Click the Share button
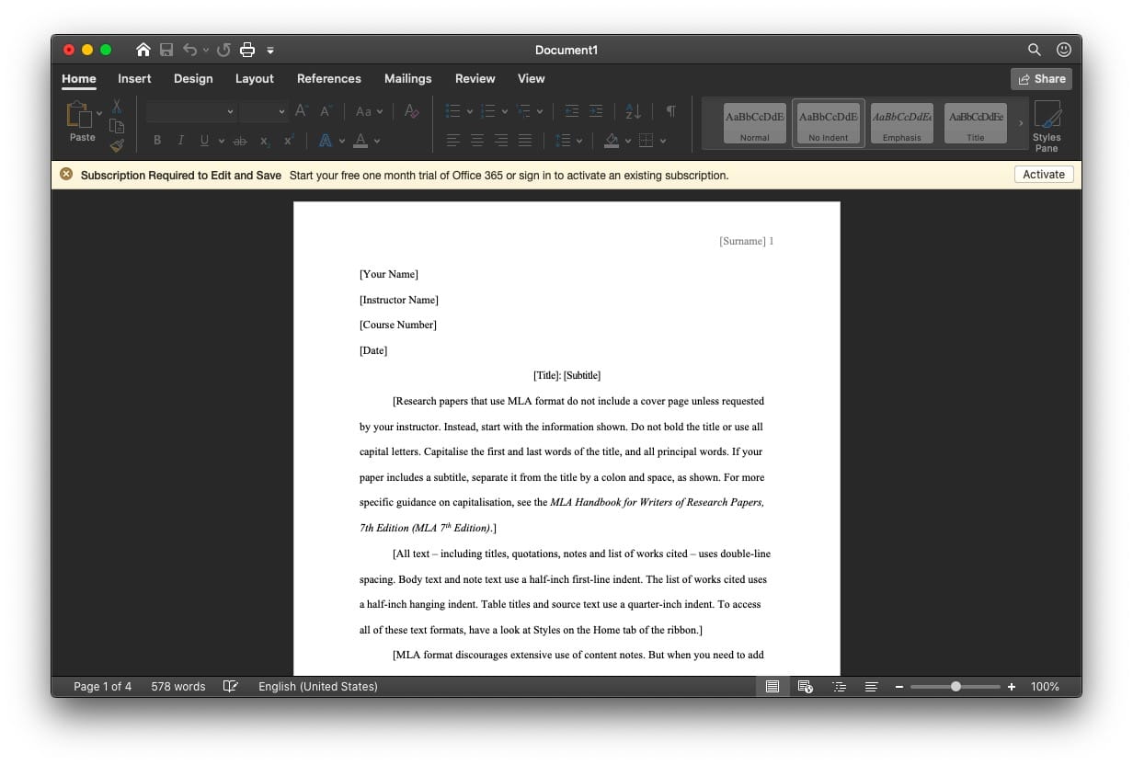Screen dimensions: 1133x765 pyautogui.click(x=1041, y=79)
